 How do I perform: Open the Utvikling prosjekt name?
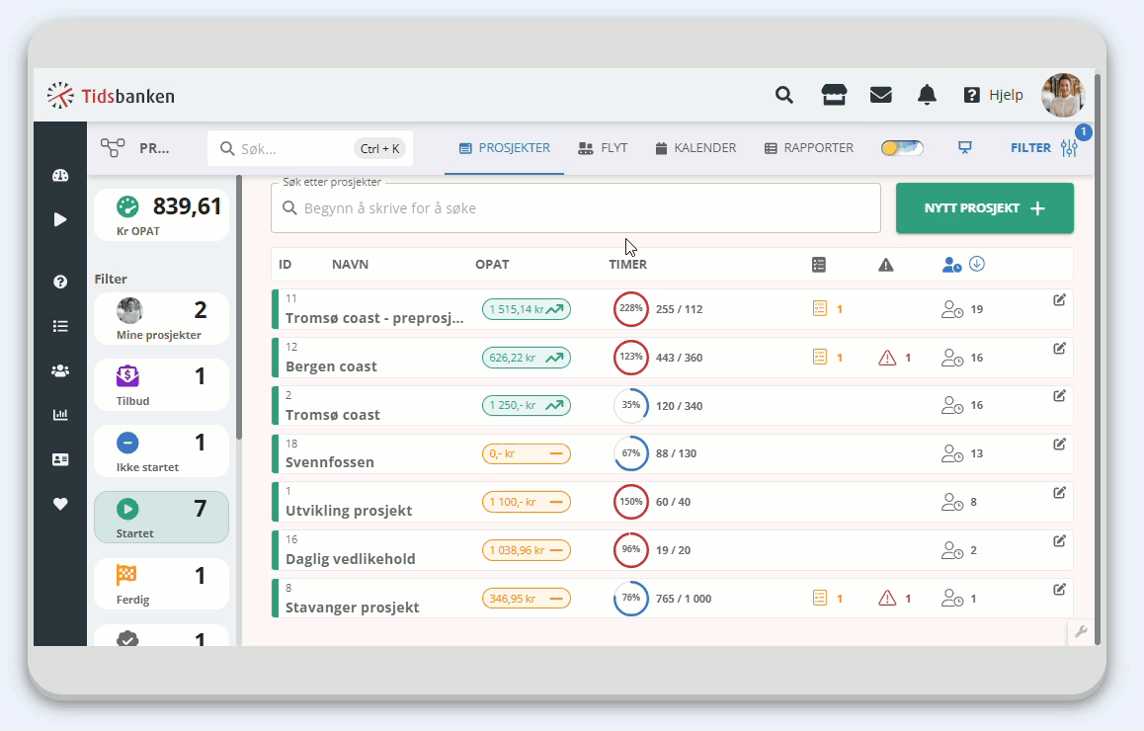pyautogui.click(x=349, y=511)
